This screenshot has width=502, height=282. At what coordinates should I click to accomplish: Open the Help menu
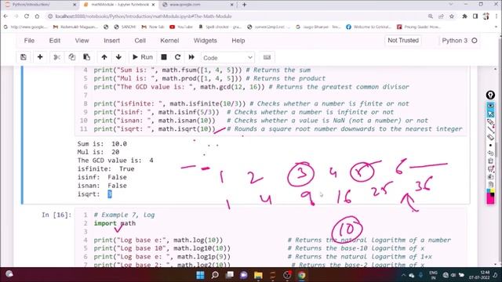point(238,41)
